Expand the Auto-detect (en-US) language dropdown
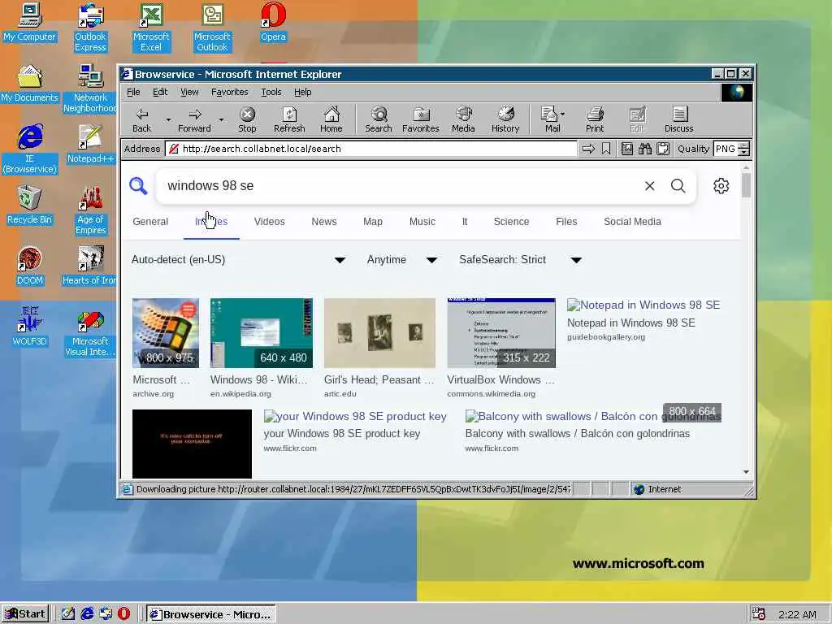This screenshot has height=624, width=832. click(x=340, y=260)
